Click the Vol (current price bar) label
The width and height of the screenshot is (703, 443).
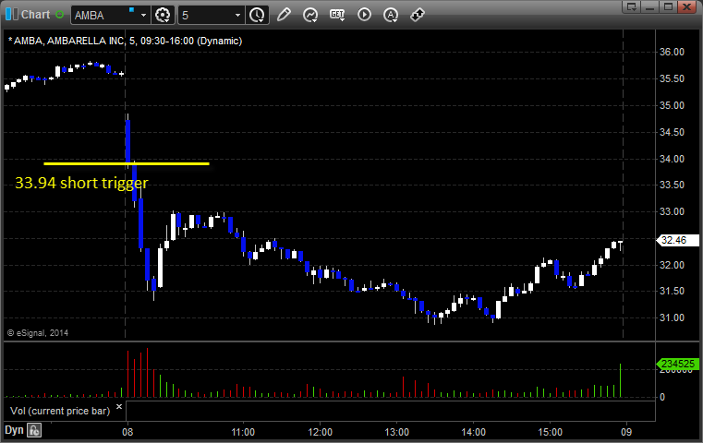[x=60, y=411]
